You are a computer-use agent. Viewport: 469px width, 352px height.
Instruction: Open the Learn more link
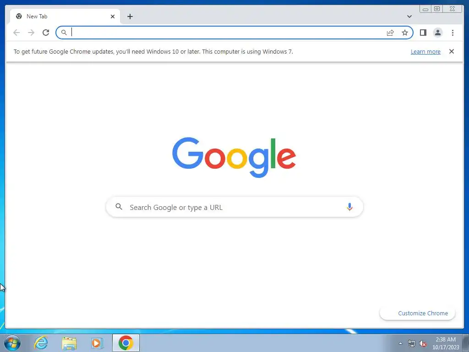(x=425, y=51)
